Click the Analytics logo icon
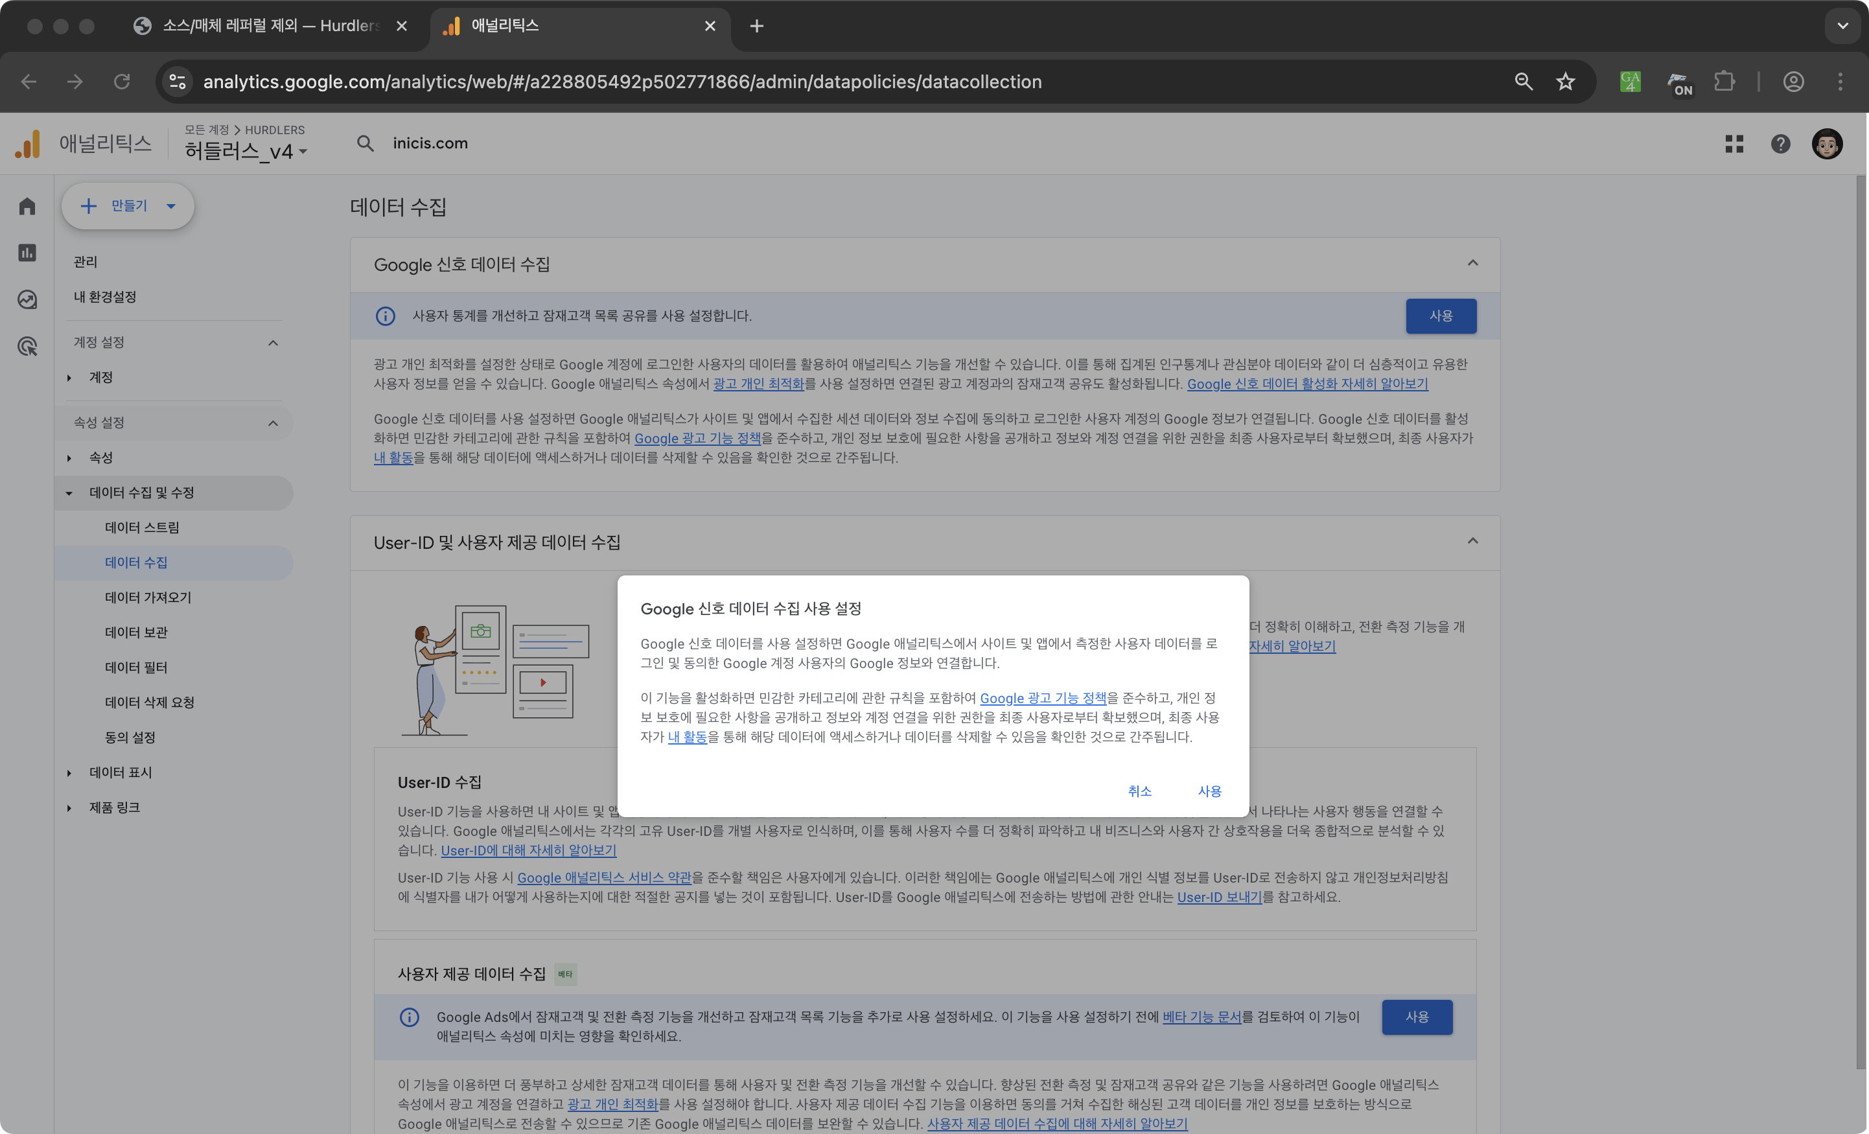 point(27,143)
